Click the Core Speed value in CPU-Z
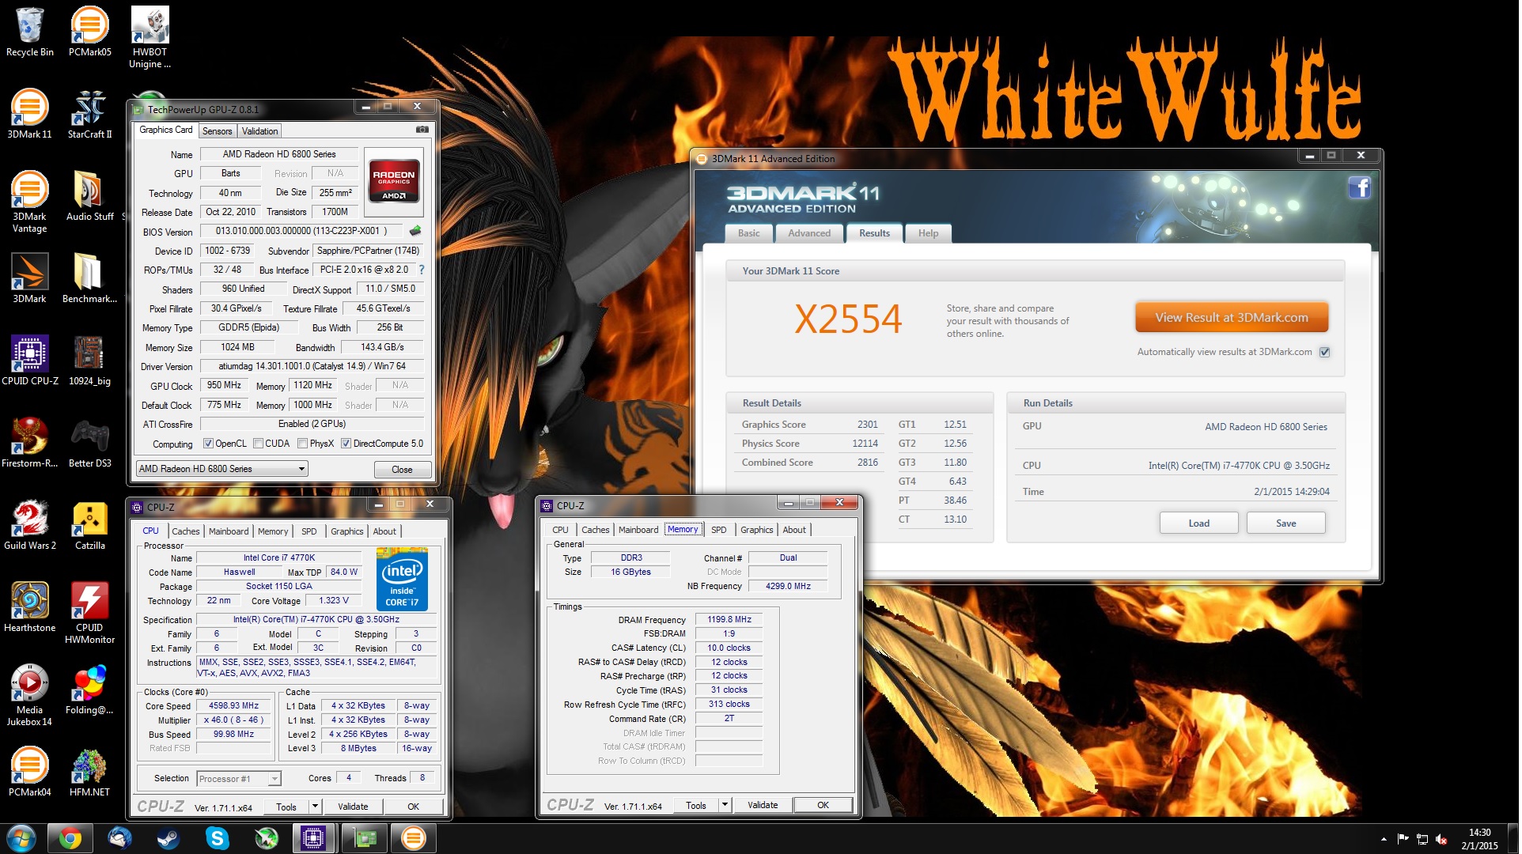 click(234, 706)
